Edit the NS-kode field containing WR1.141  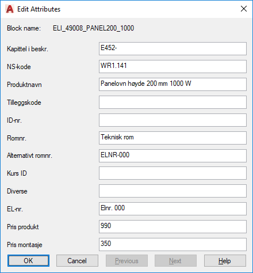(172, 67)
